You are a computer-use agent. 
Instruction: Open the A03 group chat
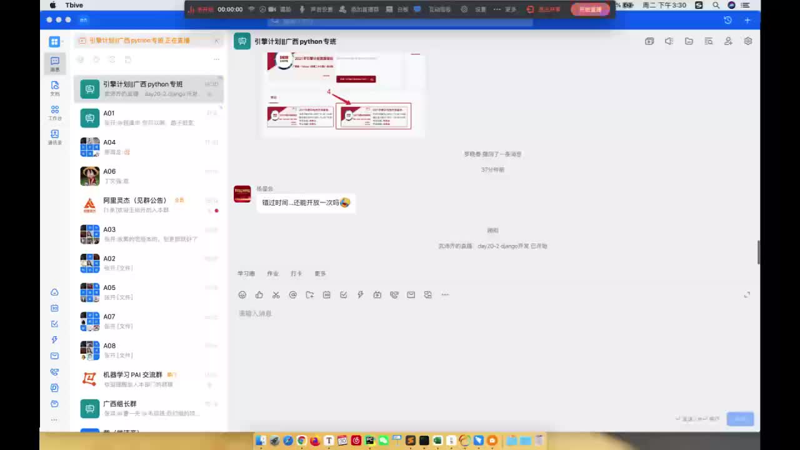[149, 234]
